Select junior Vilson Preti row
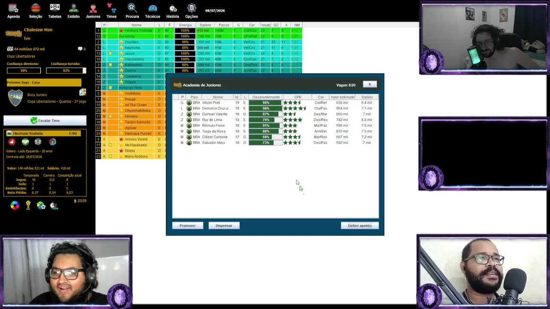 [275, 103]
